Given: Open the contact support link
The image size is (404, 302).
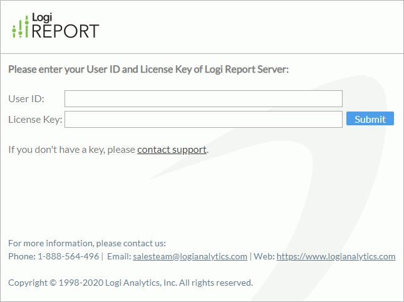Looking at the screenshot, I should pos(172,150).
